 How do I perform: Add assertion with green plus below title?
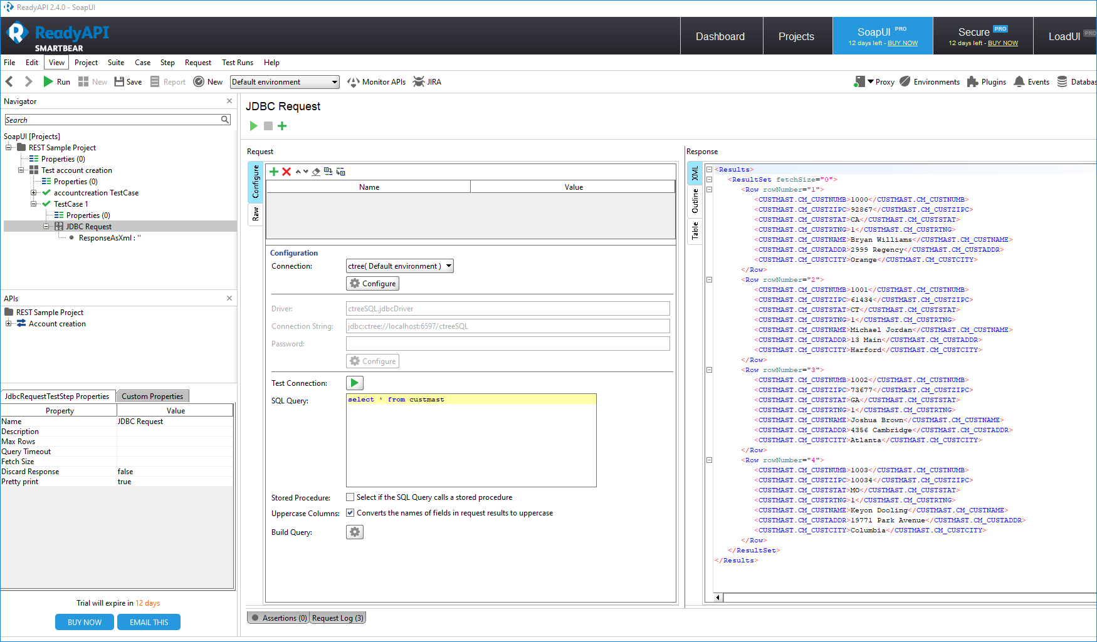(282, 126)
